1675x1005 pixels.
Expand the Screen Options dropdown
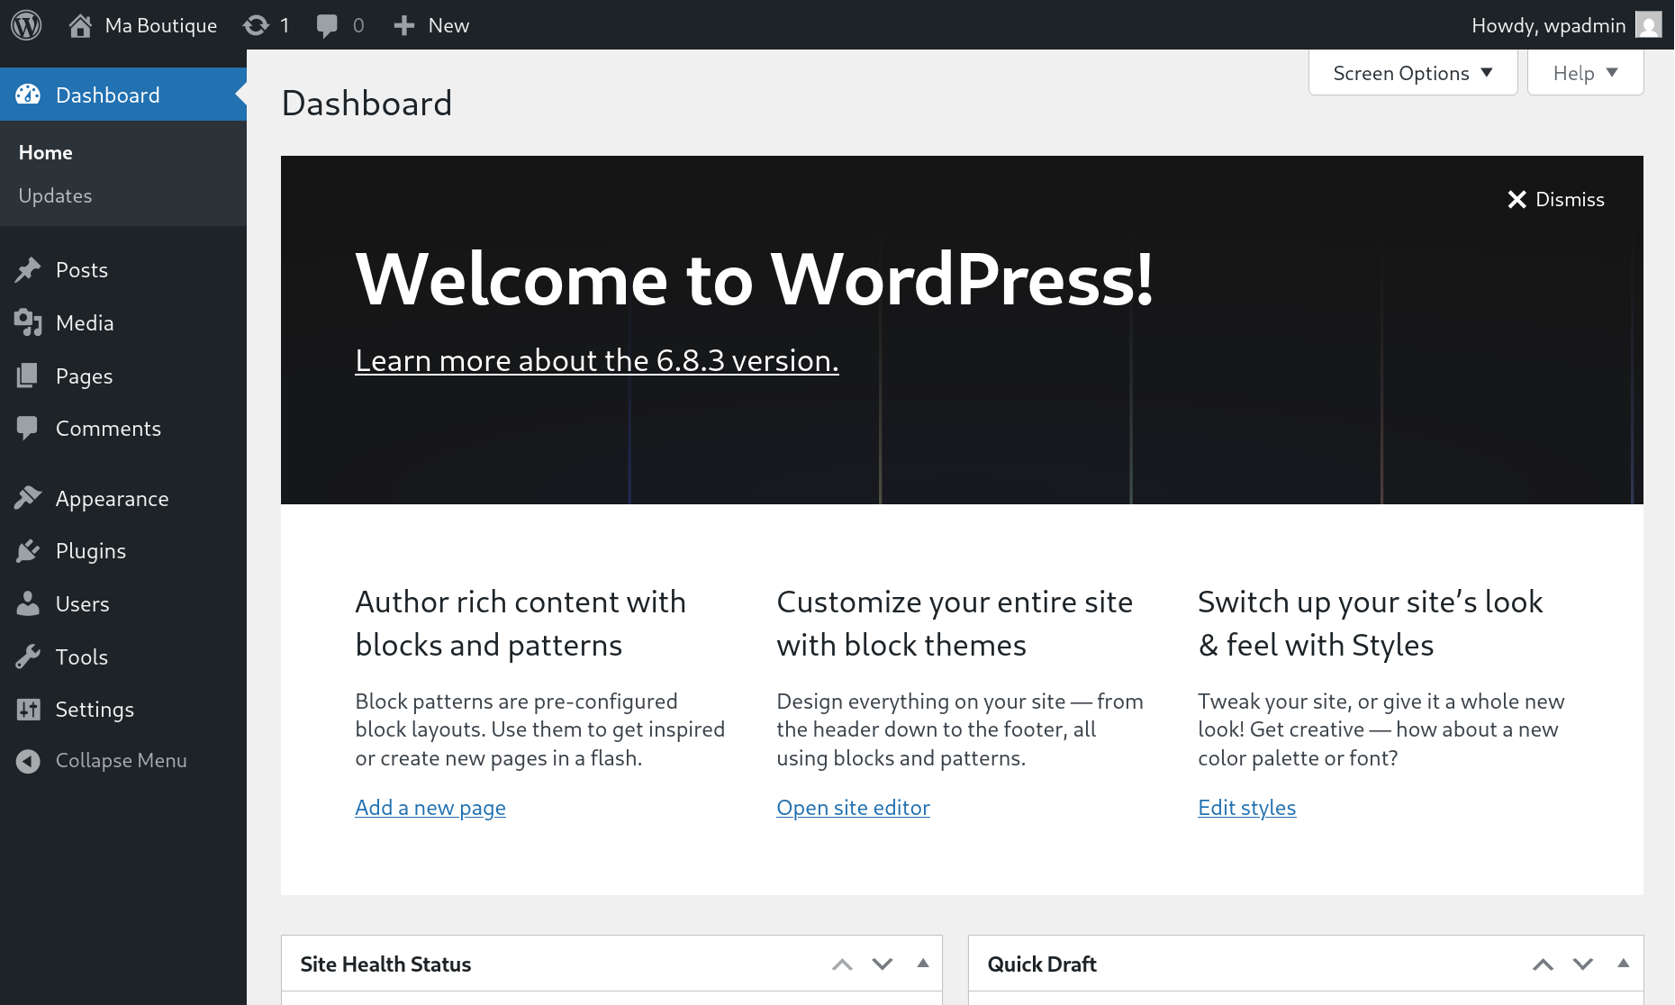point(1412,73)
